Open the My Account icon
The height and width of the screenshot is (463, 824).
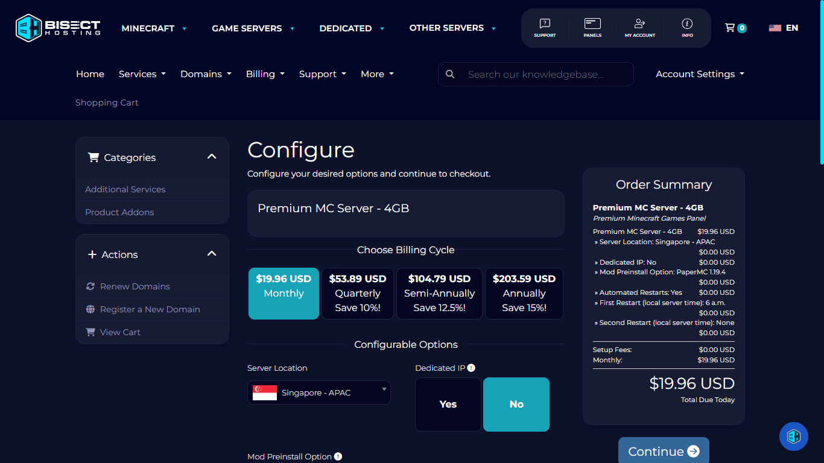639,27
